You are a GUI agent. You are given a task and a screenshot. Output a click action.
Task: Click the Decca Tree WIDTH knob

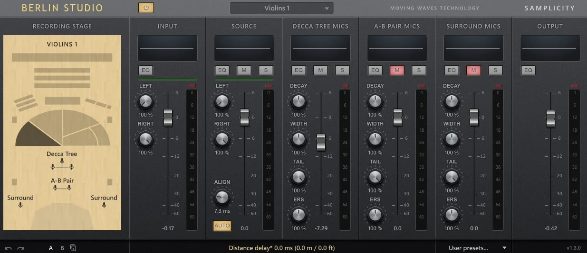298,139
